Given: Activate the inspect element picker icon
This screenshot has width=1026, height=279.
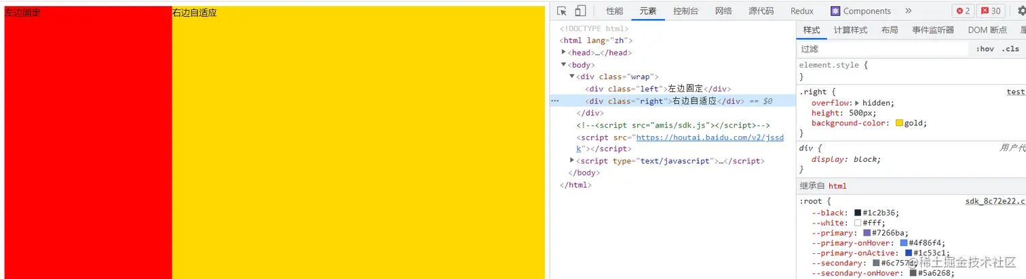Looking at the screenshot, I should 562,11.
